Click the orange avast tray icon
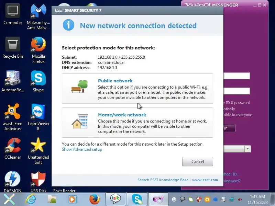 pyautogui.click(x=207, y=199)
